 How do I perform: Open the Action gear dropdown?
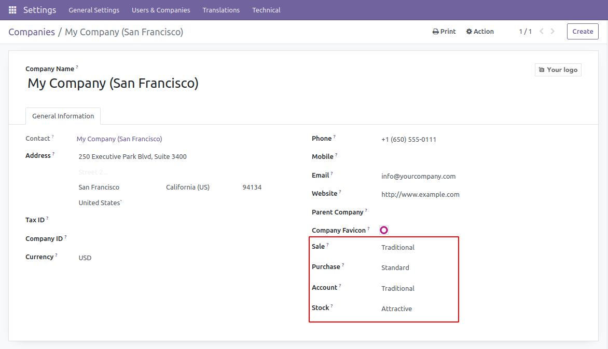(x=480, y=32)
